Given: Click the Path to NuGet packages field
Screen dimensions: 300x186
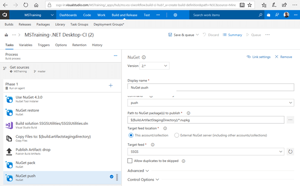Looking at the screenshot, I should (206, 120).
